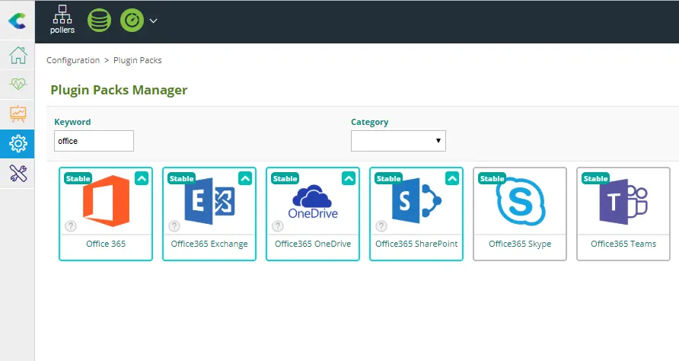Open help icon on Office365 Exchange pack
Screen dimensions: 679x361
click(174, 225)
